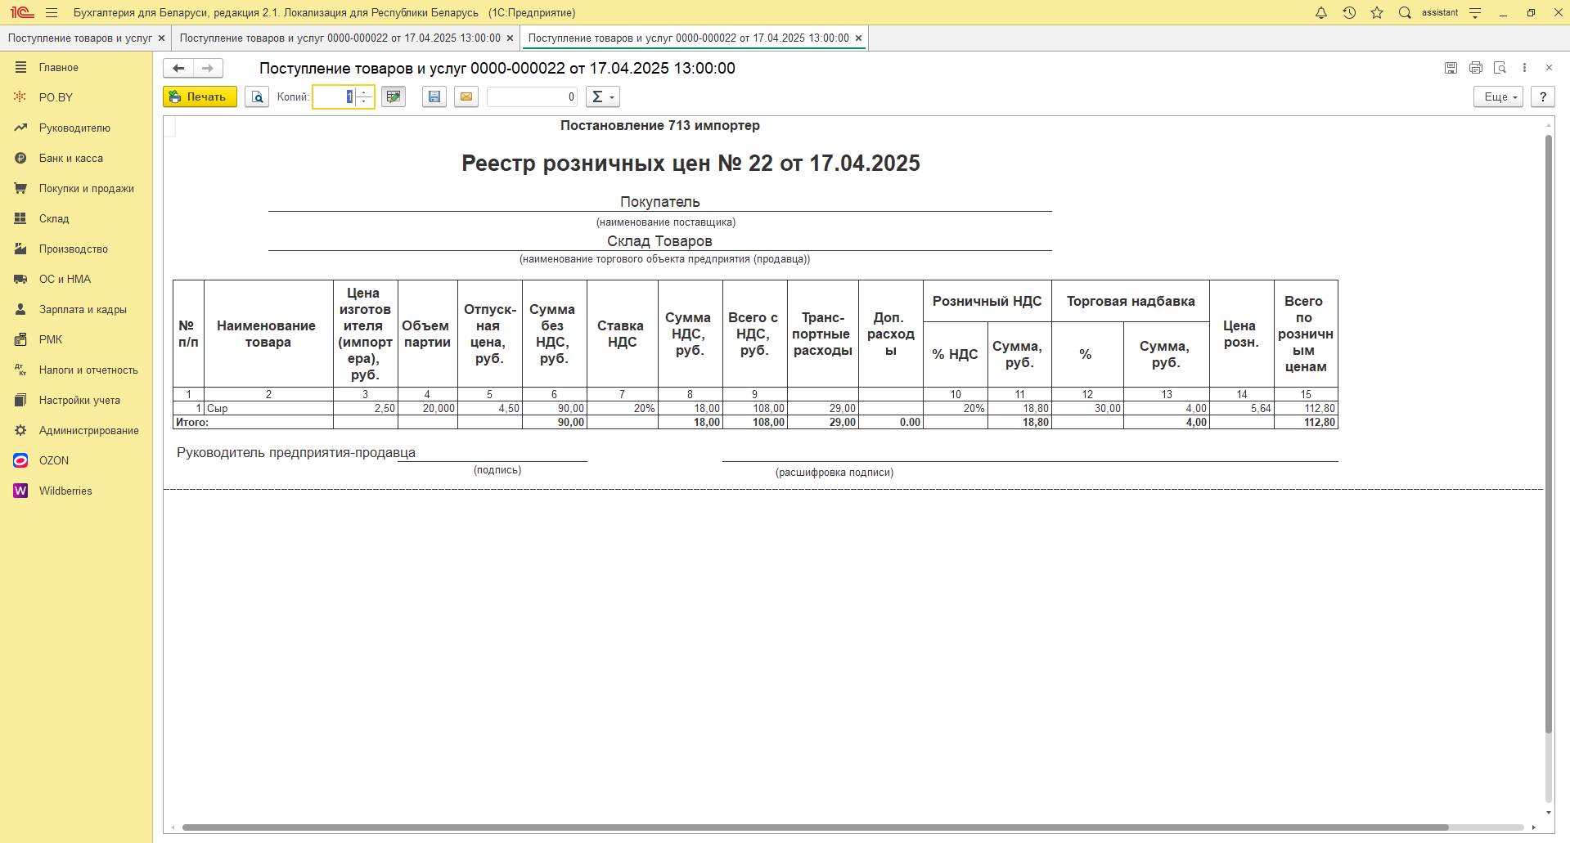Viewport: 1570px width, 843px height.
Task: Toggle the spreadsheet edit mode button
Action: pos(394,97)
